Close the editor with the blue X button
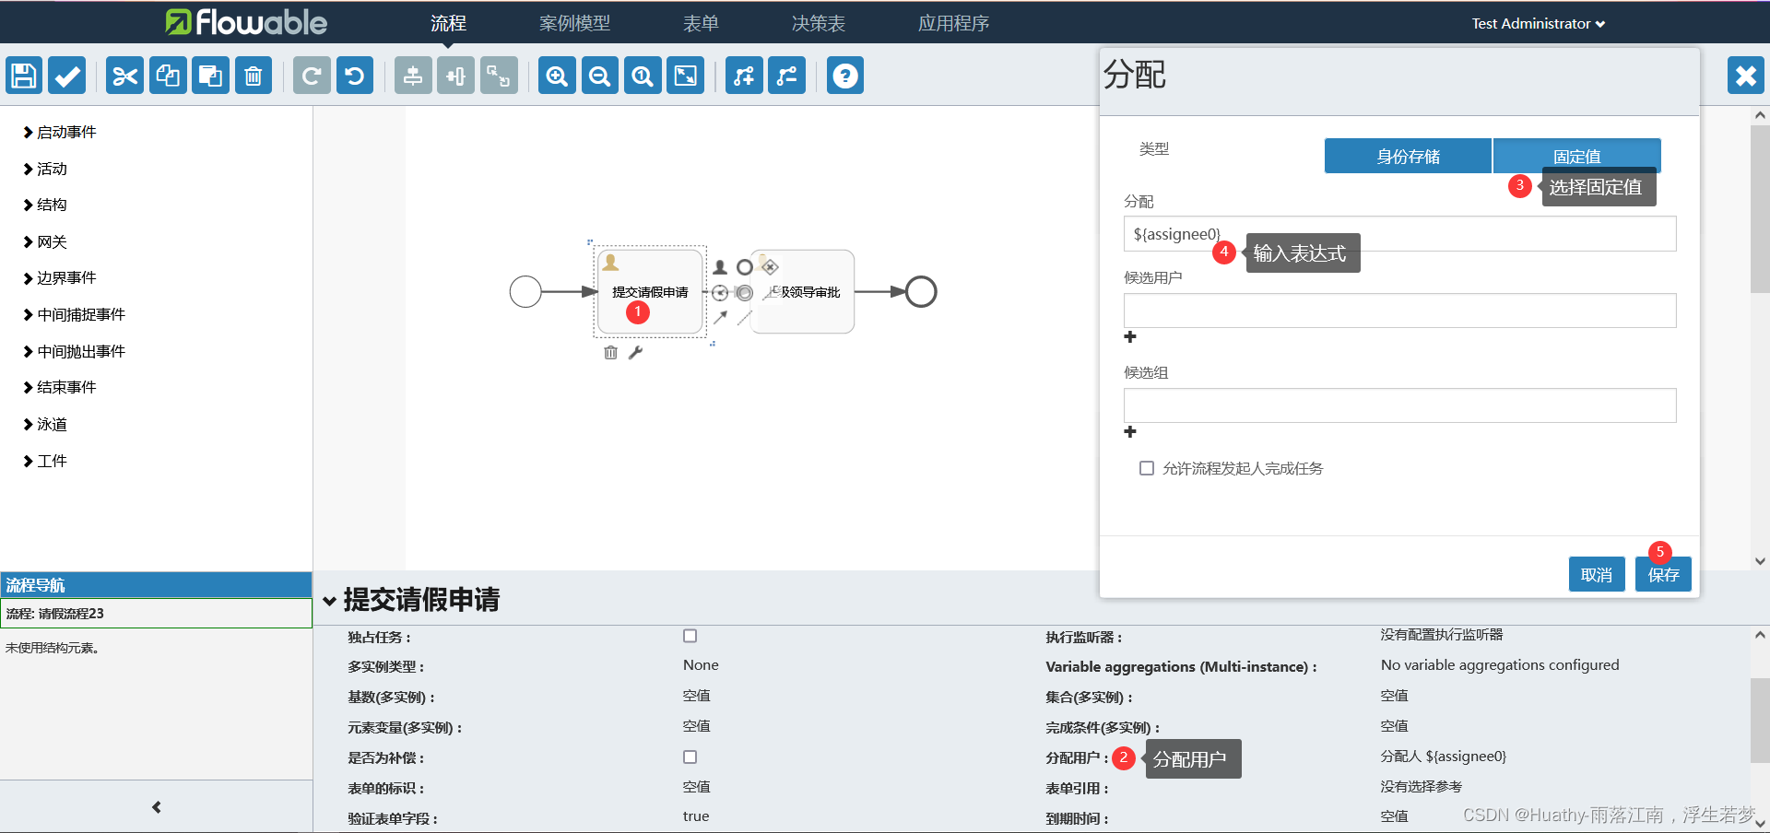 [1746, 76]
